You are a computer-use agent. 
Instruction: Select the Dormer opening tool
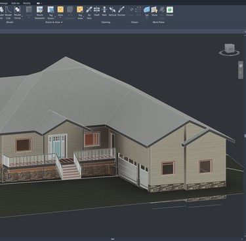[121, 11]
